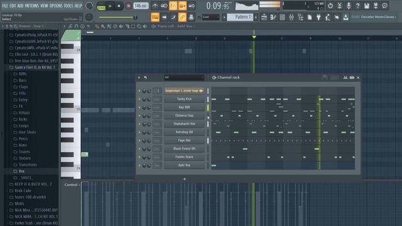The width and height of the screenshot is (402, 226).
Task: Toggle step editing mode icon
Action: (x=173, y=17)
